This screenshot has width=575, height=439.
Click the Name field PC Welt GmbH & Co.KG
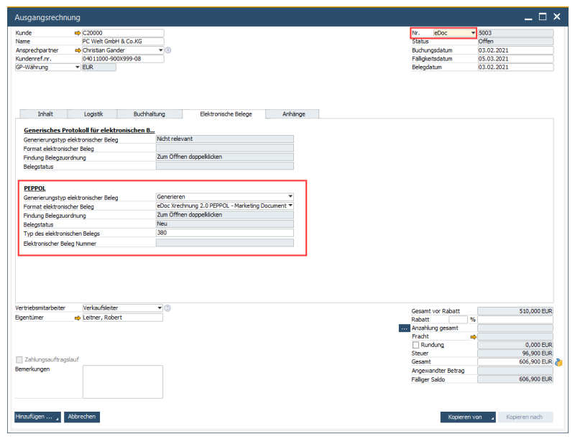[123, 42]
